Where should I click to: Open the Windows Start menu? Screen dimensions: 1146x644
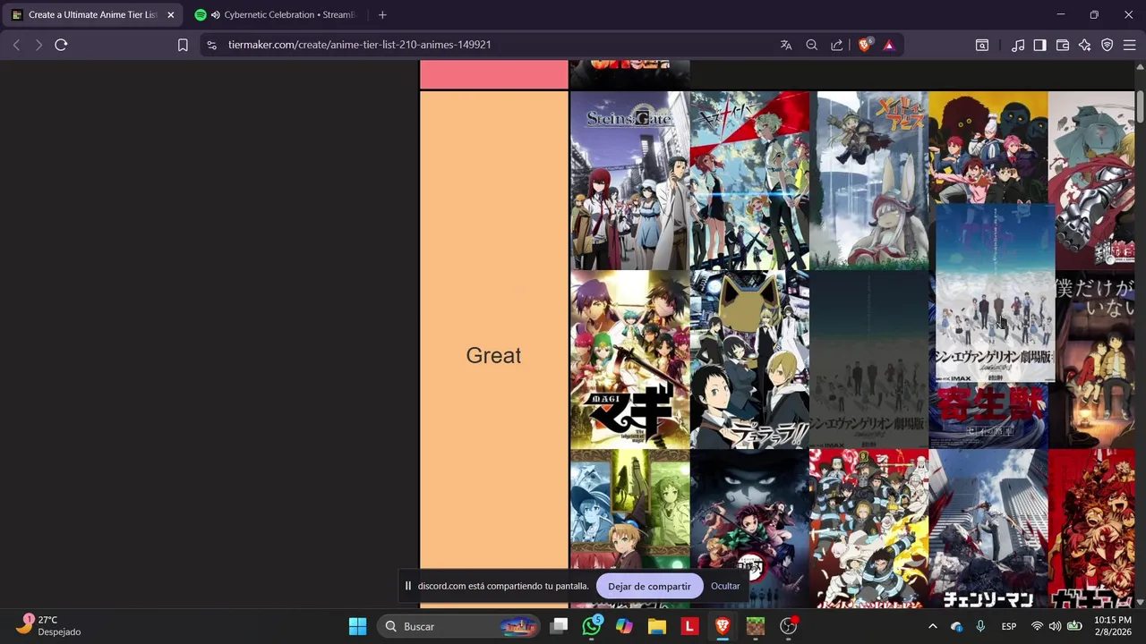coord(357,626)
